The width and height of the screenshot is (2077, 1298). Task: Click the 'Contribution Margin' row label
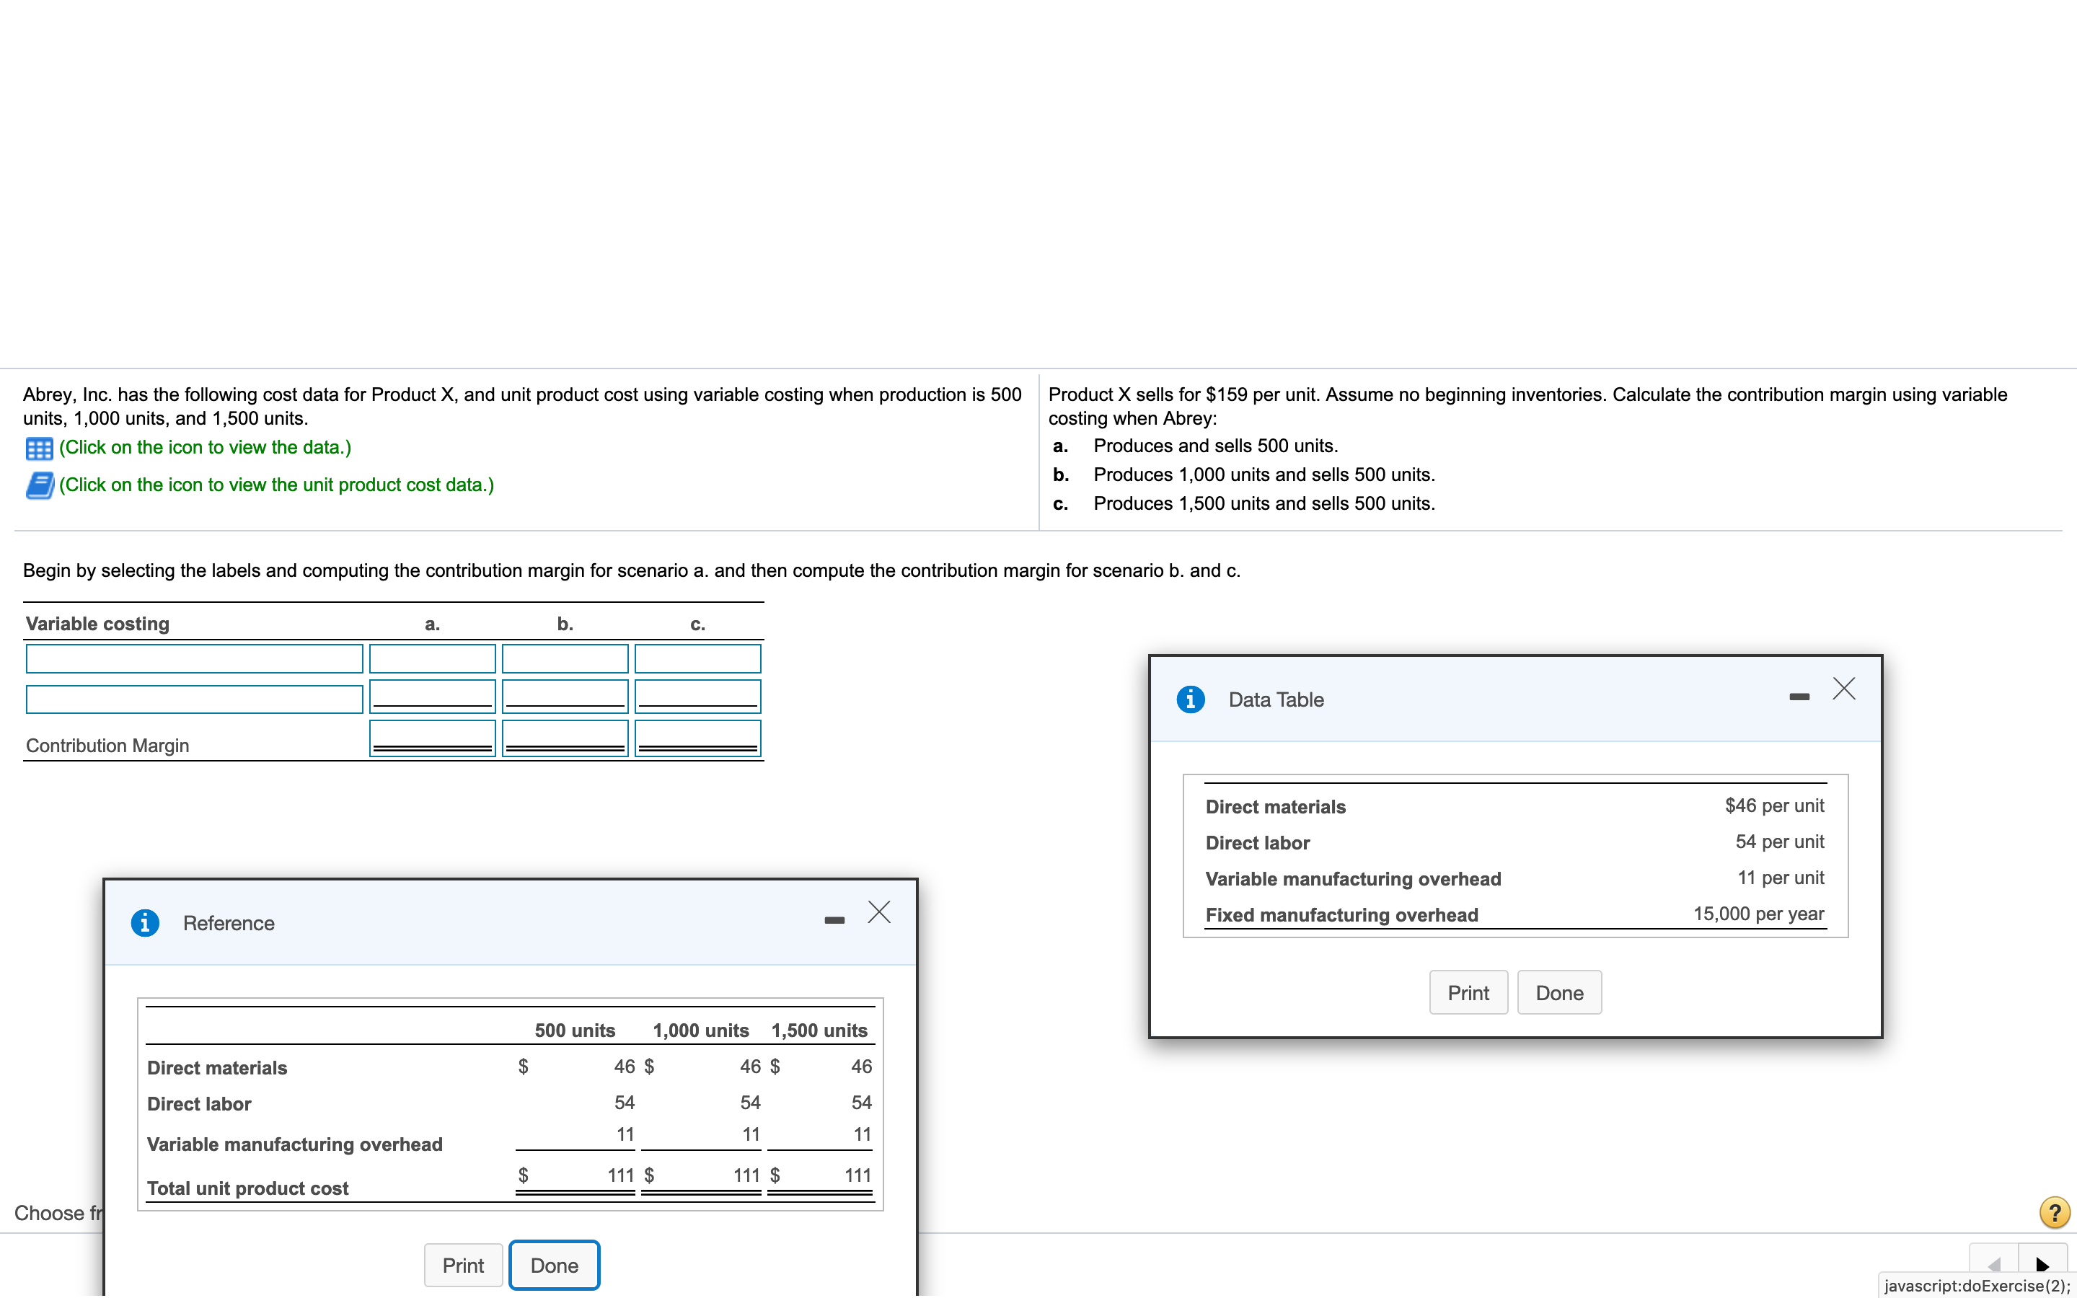click(107, 745)
